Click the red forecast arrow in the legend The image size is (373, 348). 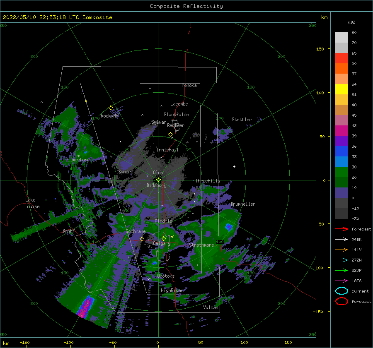(x=342, y=229)
